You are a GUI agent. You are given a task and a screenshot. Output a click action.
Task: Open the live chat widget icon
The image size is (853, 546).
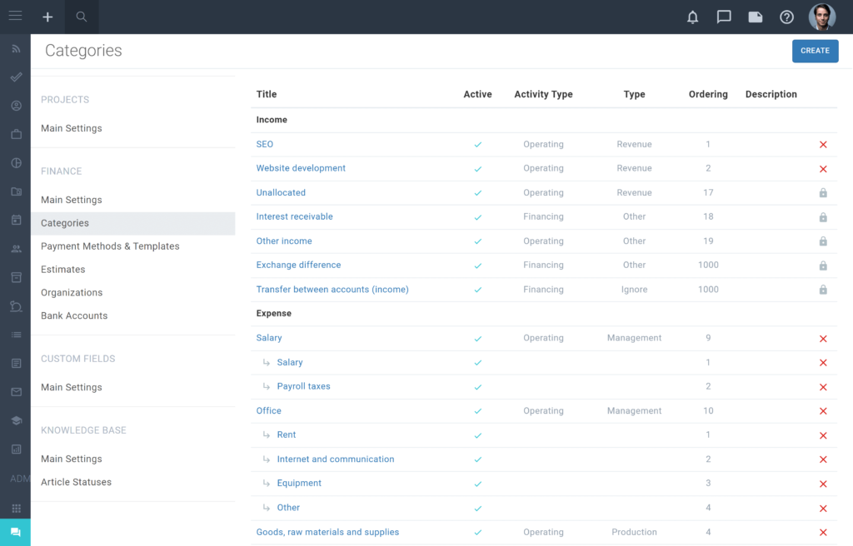pyautogui.click(x=15, y=532)
